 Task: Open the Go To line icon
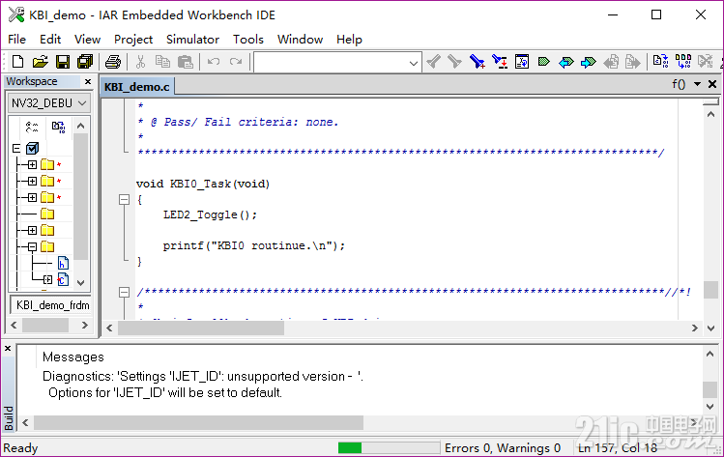click(522, 62)
